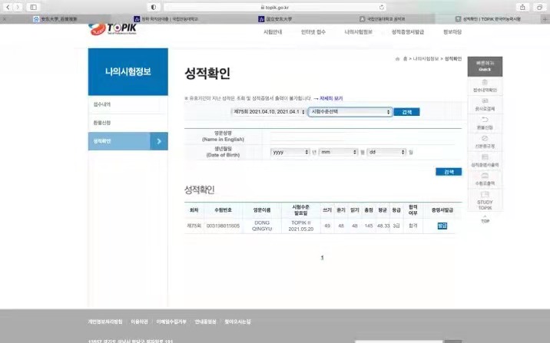The height and width of the screenshot is (343, 550).
Task: Go back with the Safari back arrow
Action: pos(8,7)
